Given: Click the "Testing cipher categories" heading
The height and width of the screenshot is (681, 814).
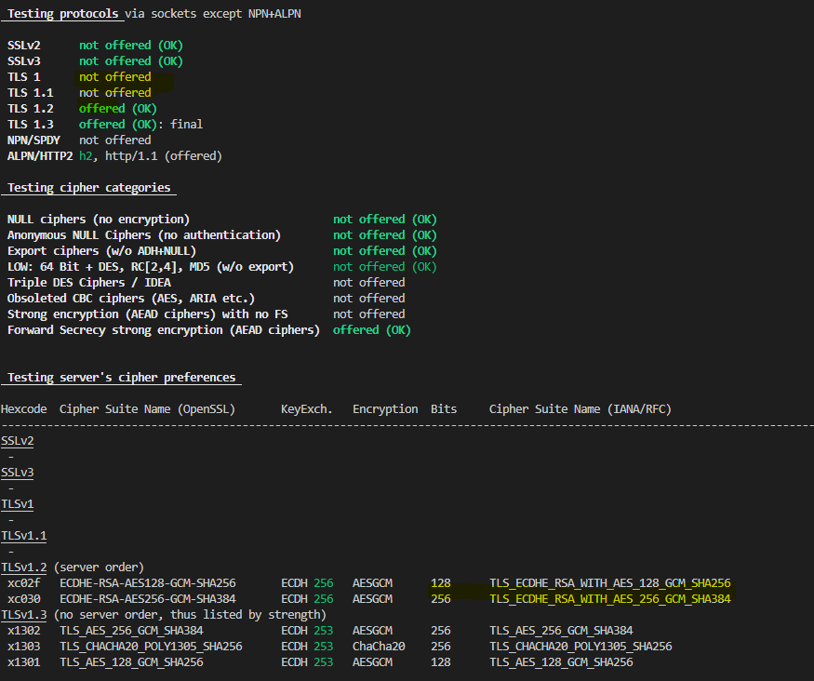Looking at the screenshot, I should click(89, 187).
